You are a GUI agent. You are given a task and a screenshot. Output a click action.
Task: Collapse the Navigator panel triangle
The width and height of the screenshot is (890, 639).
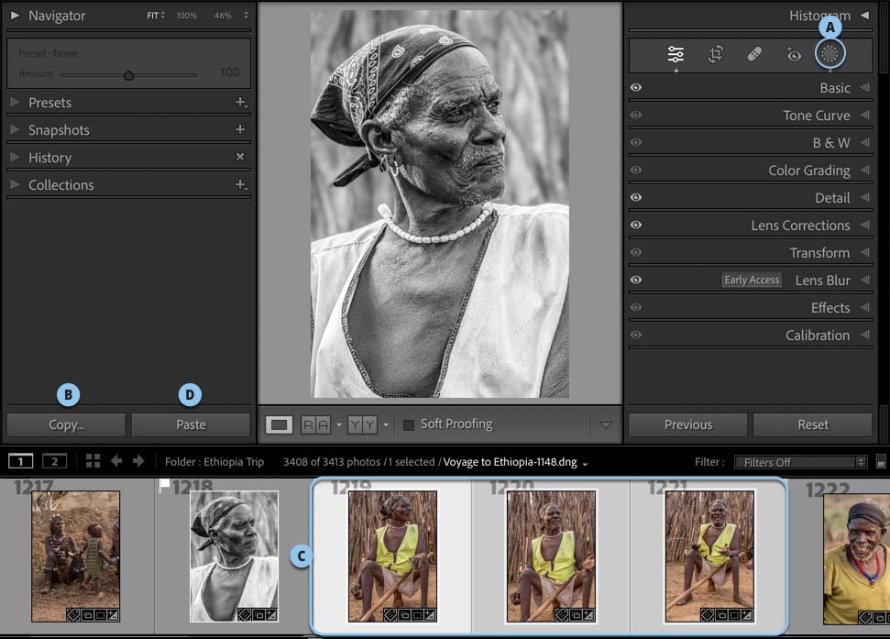[x=15, y=16]
